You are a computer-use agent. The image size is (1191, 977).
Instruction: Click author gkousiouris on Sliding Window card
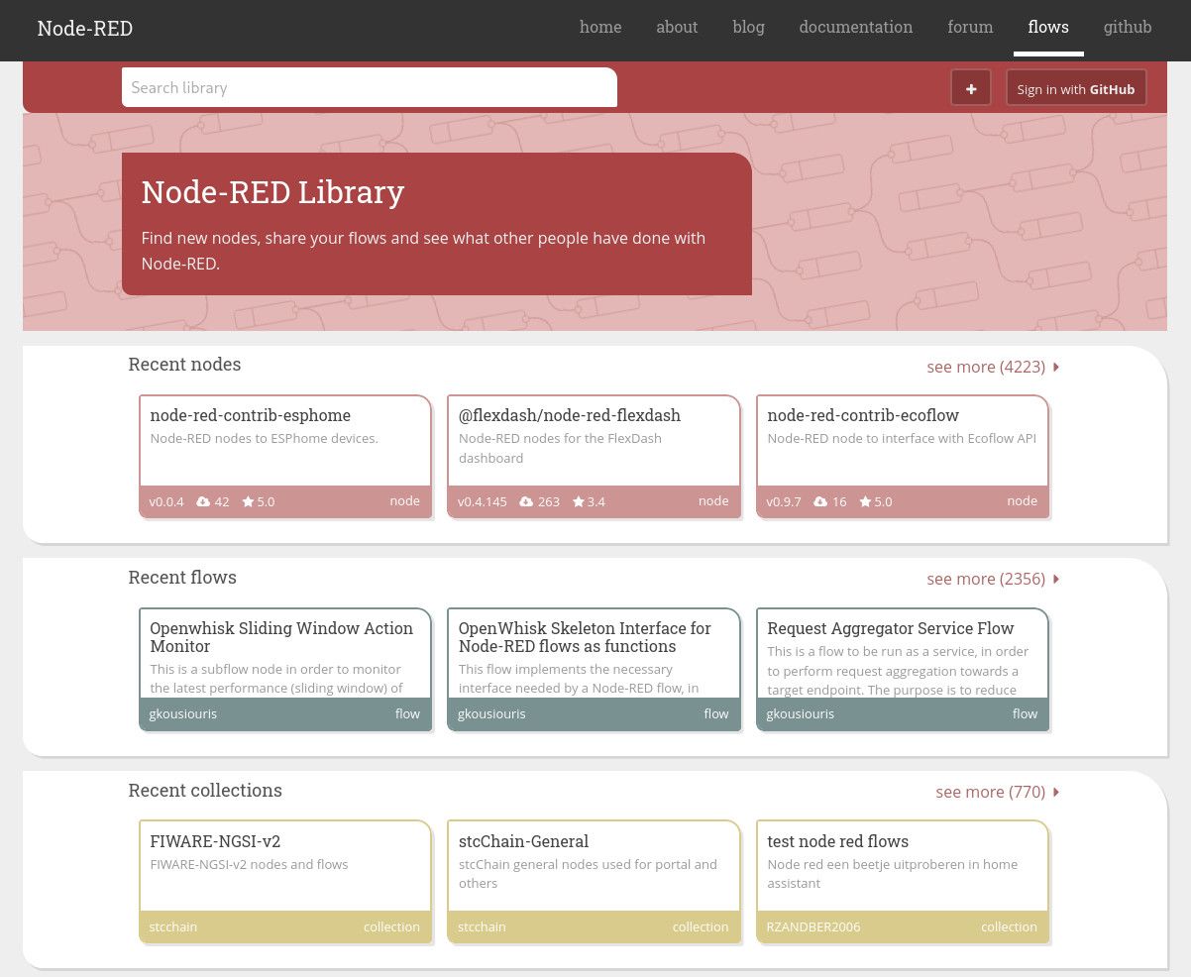pos(182,714)
